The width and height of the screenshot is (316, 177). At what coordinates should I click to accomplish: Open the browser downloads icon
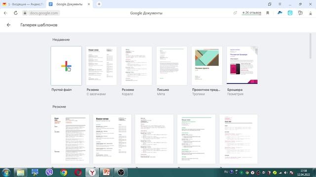coord(311,13)
